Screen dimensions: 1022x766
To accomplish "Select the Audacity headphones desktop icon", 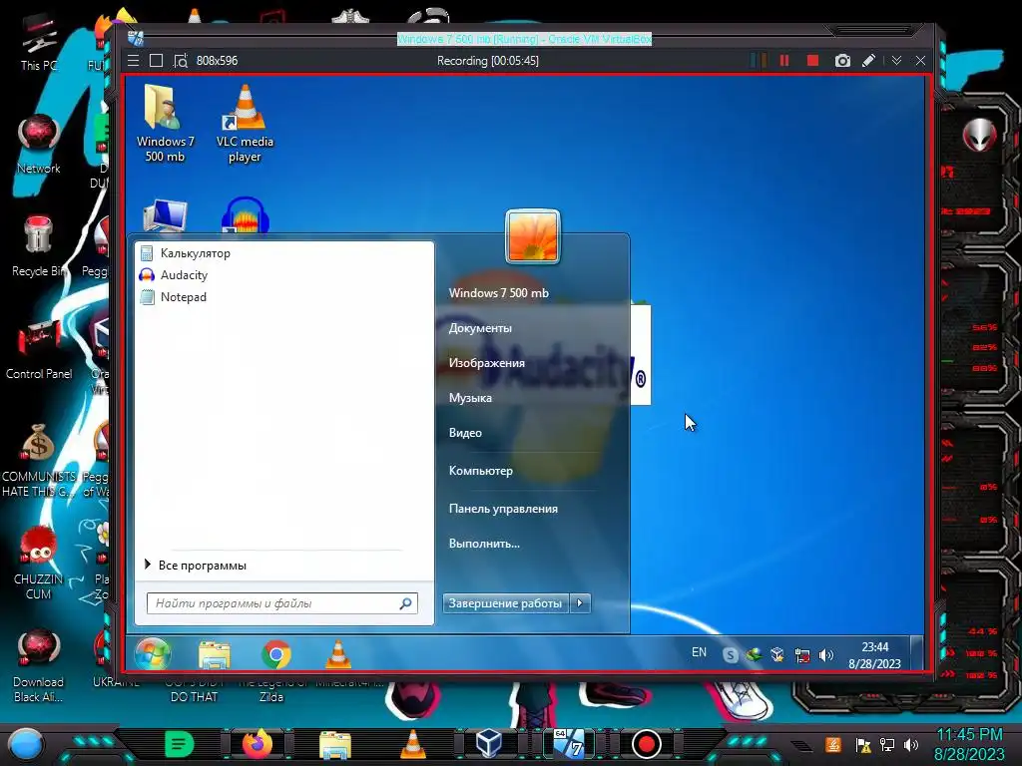I will (x=246, y=215).
